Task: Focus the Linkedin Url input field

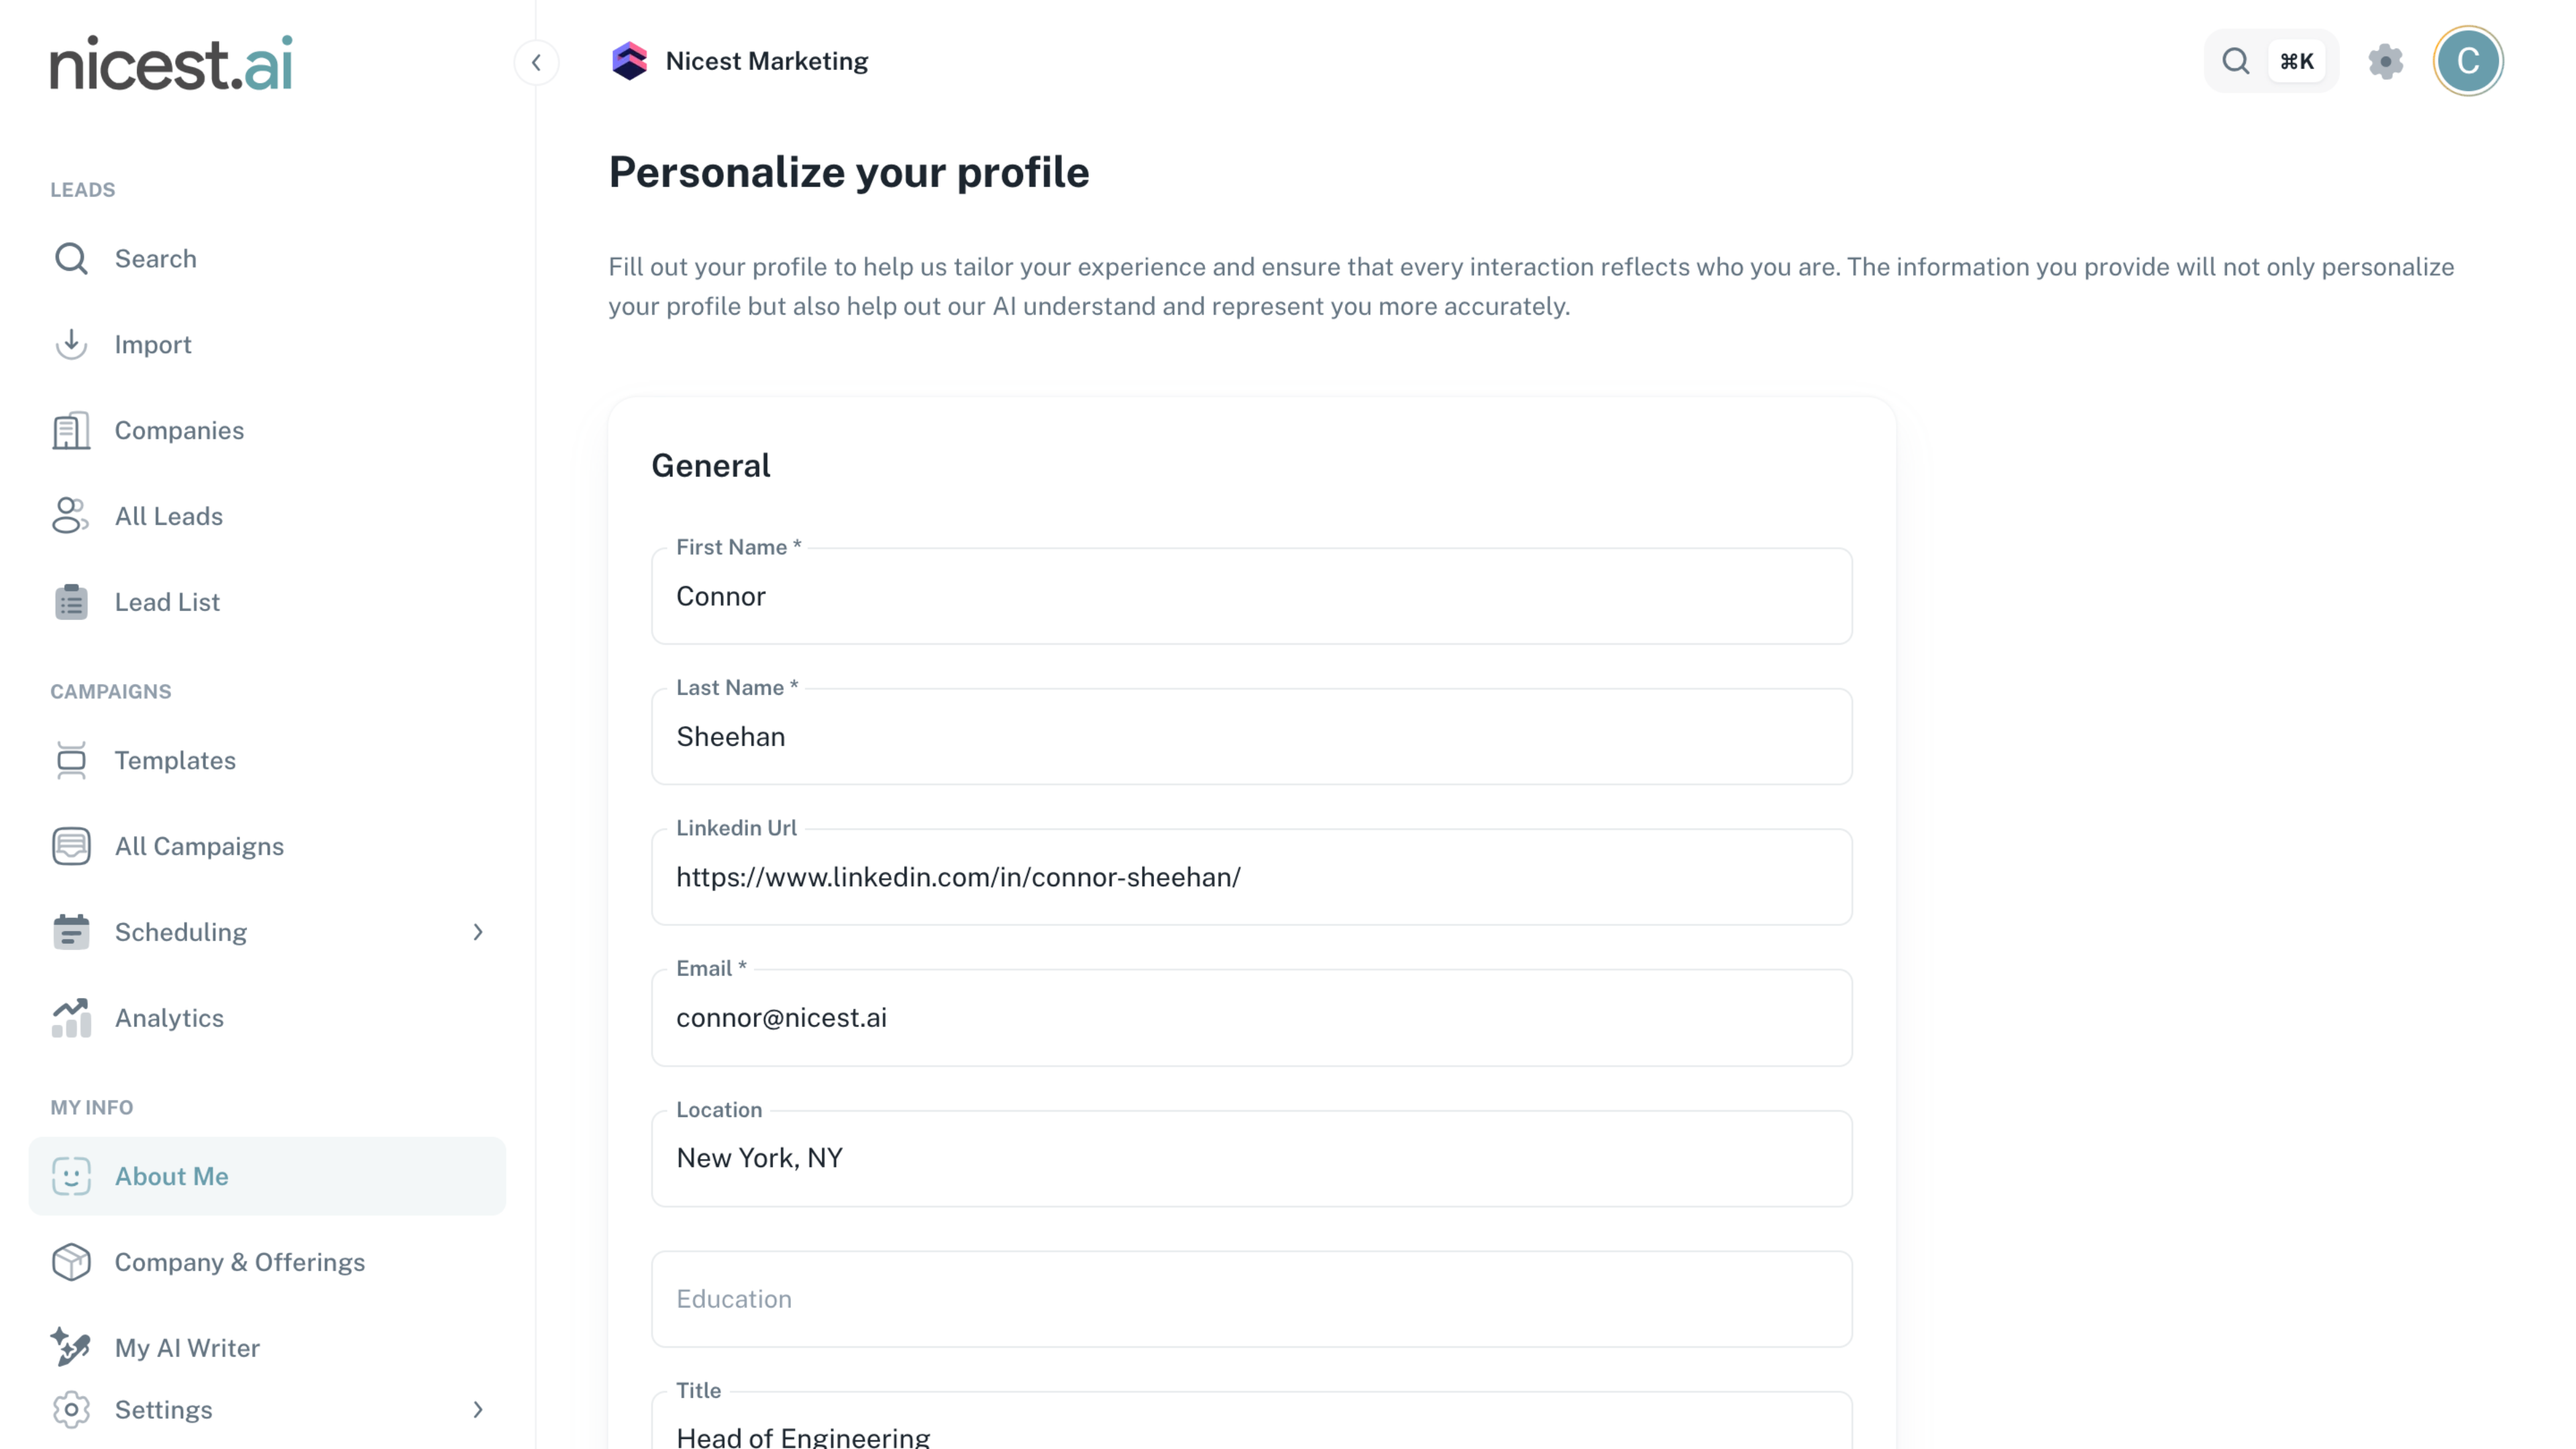Action: (x=1251, y=877)
